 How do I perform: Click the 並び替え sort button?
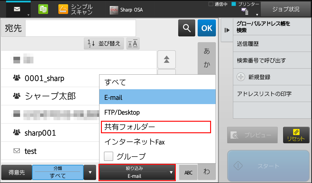pos(104,44)
